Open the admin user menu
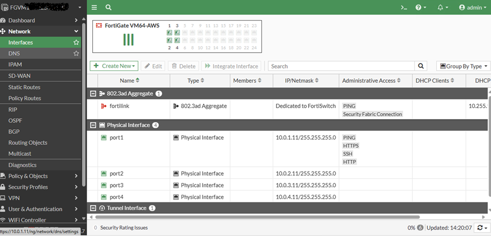This screenshot has width=491, height=236. [x=473, y=8]
